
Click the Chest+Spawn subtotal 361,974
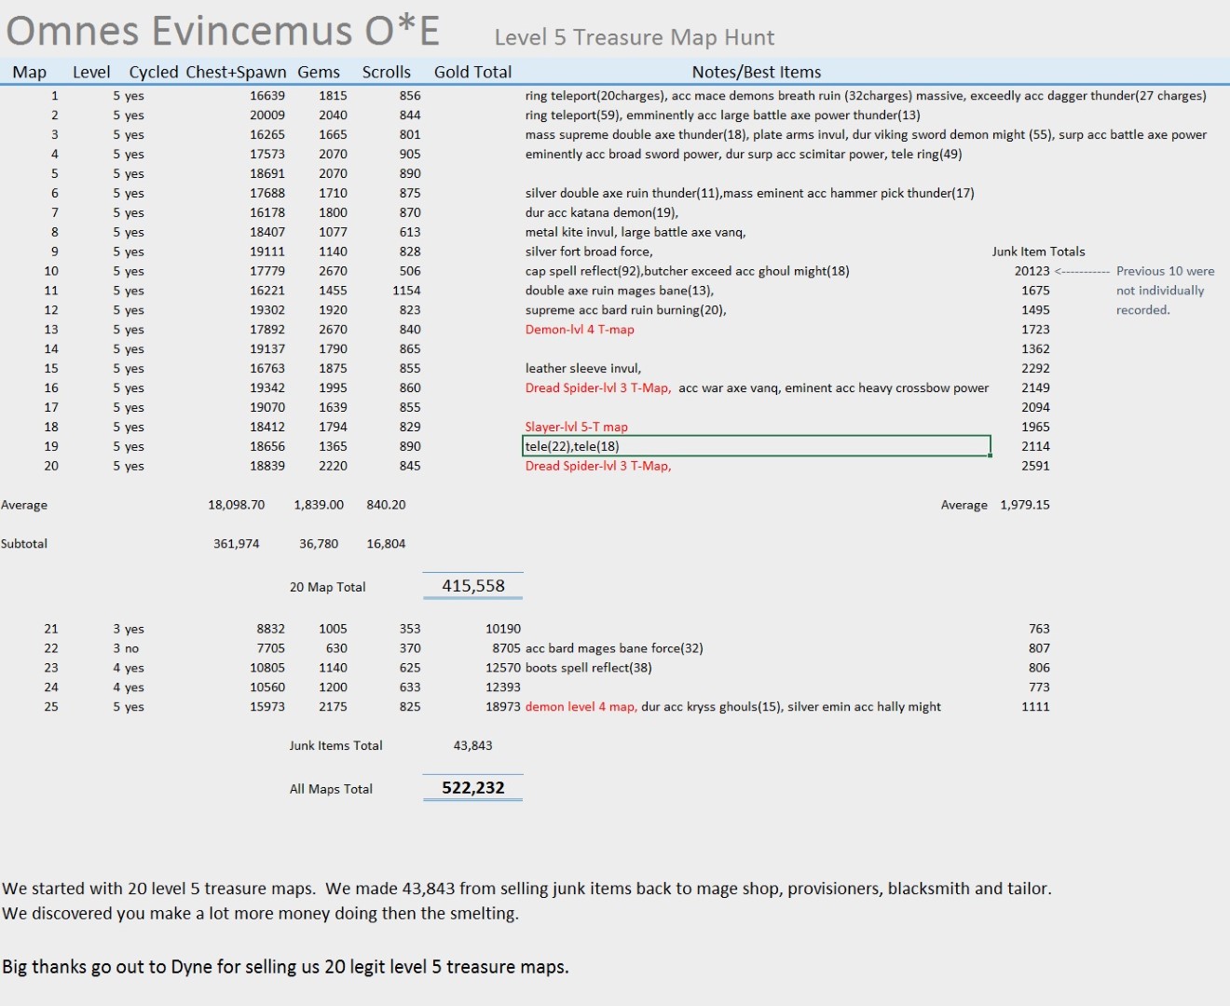237,544
